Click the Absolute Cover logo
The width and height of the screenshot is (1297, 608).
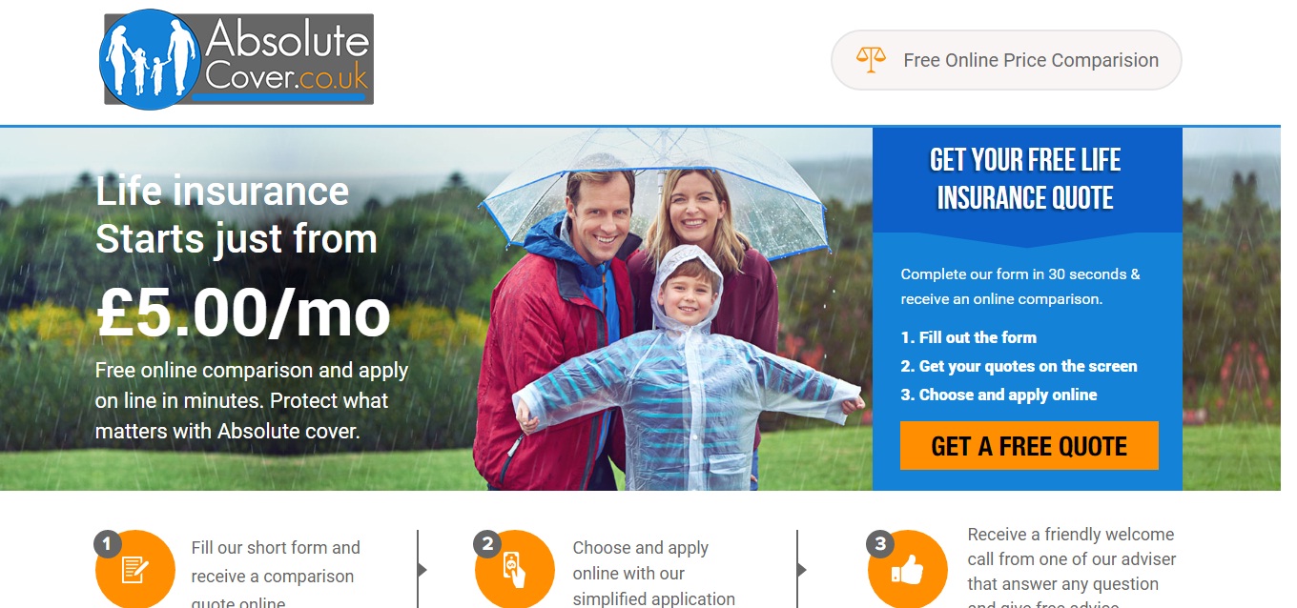(237, 59)
